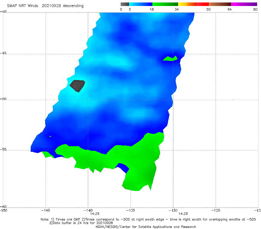
Task: Click the longitude axis label "-135"
Action: click(x=130, y=210)
